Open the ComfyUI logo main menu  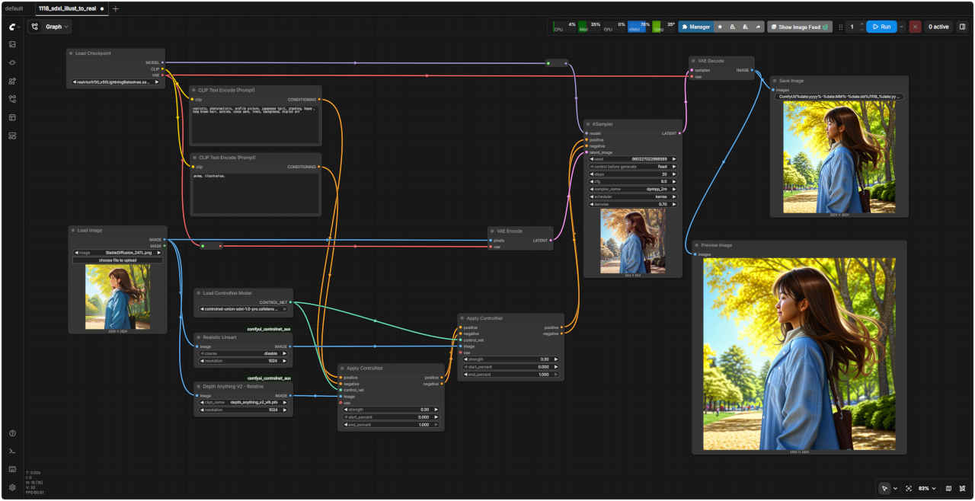[12, 27]
